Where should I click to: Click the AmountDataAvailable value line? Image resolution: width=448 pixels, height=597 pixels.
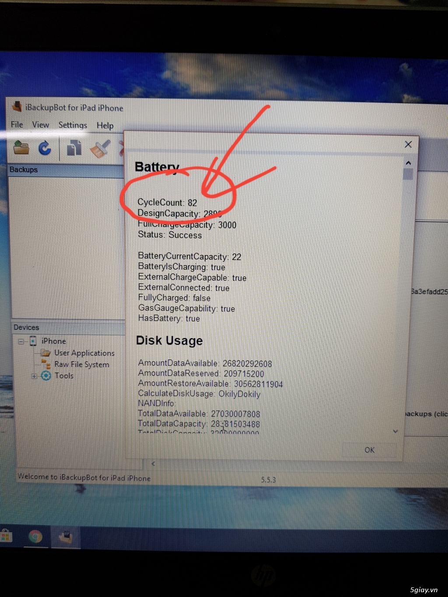205,363
